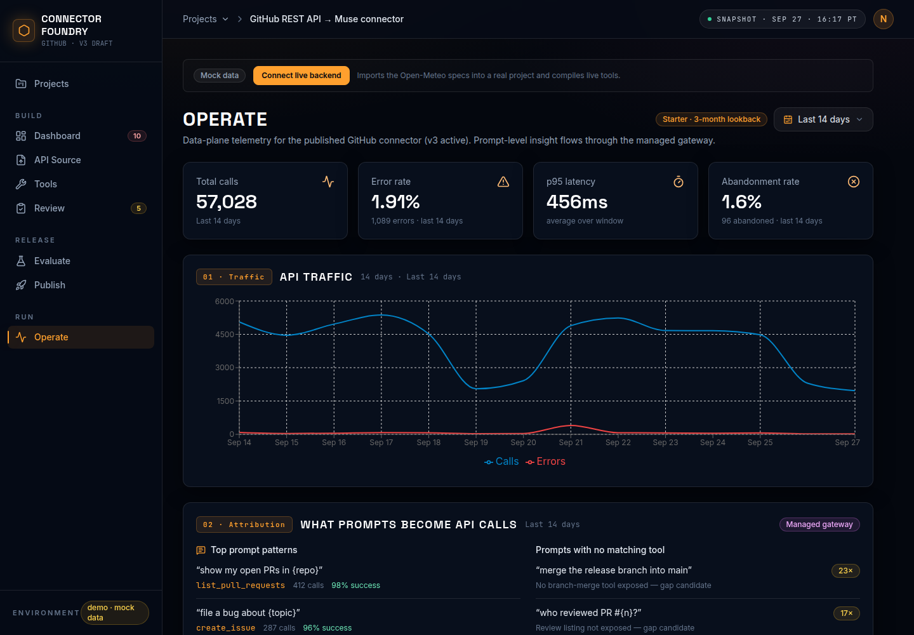Click the Dashboard badge showing 10
Image resolution: width=914 pixels, height=635 pixels.
pyautogui.click(x=137, y=136)
